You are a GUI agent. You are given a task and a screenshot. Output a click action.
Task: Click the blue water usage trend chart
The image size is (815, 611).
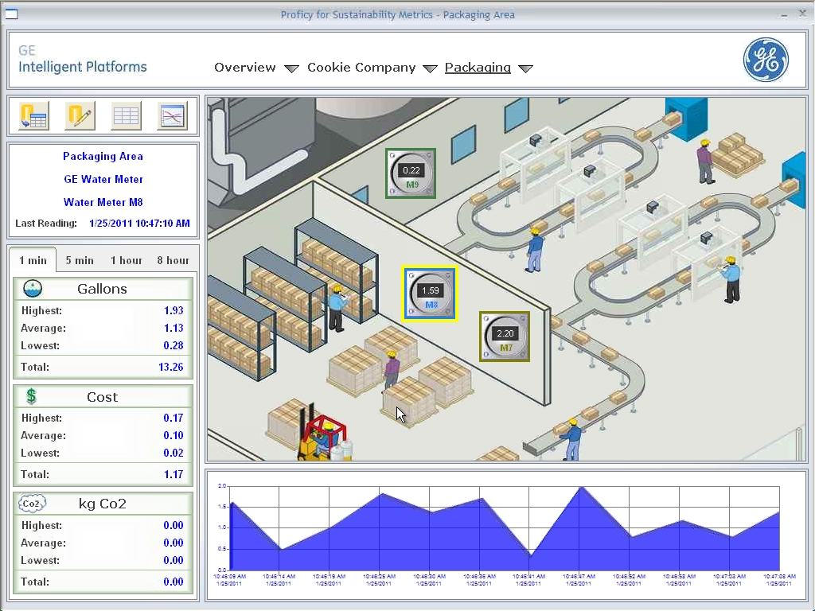coord(504,528)
